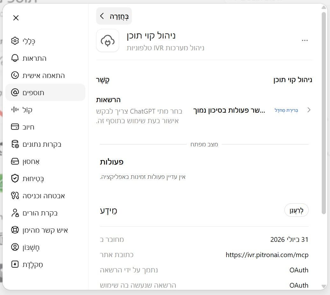Click the vertical scrollbar thumb
Screen dimensions: 330x295
(324, 113)
